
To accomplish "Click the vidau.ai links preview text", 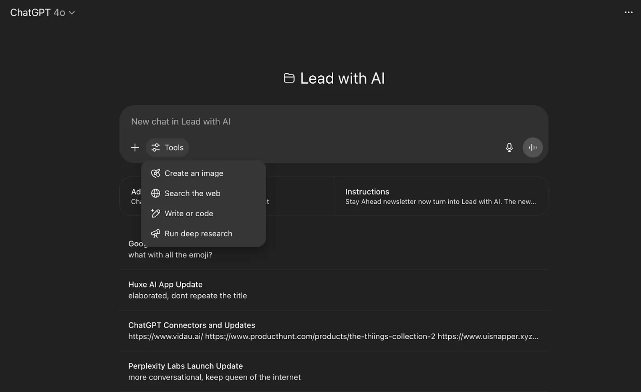I will point(333,337).
